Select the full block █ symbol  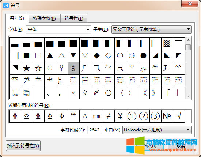tap(73, 43)
